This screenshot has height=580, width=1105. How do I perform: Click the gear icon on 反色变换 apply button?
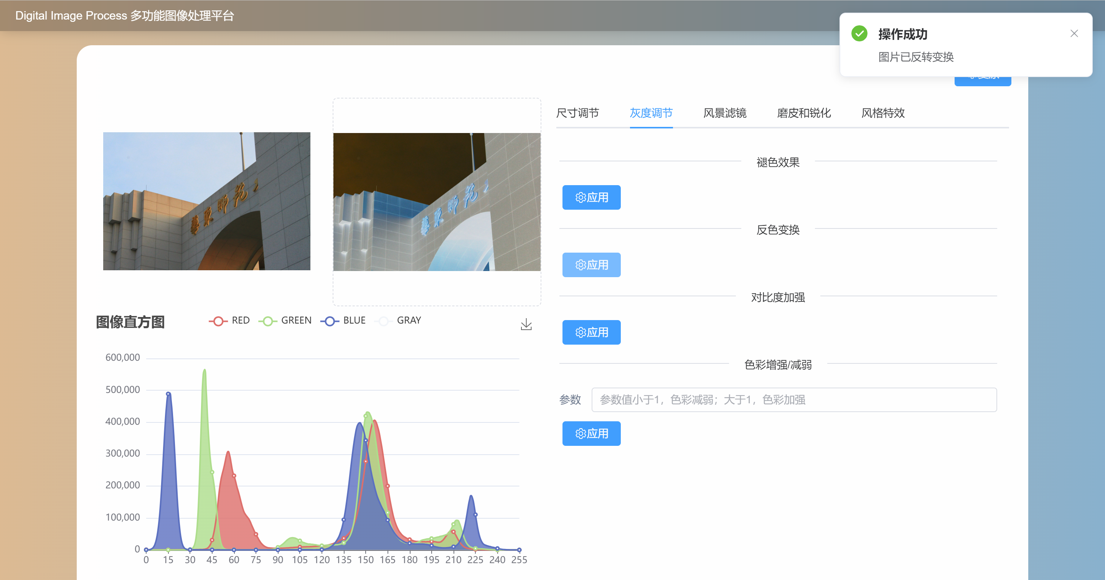[581, 265]
